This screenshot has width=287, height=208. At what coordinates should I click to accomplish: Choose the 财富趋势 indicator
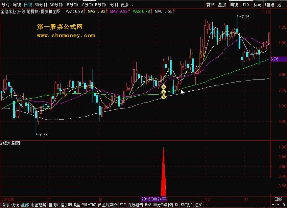[38, 205]
